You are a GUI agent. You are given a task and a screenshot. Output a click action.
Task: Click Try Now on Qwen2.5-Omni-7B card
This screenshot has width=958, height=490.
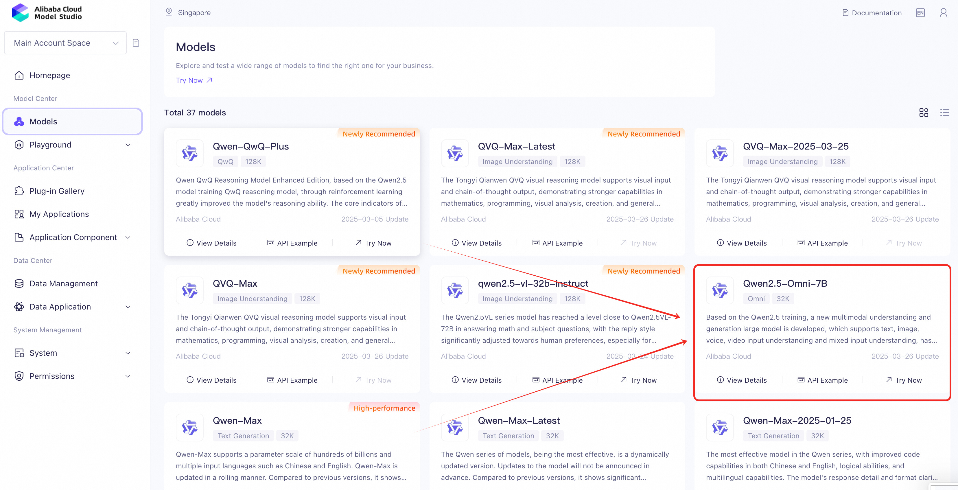(x=904, y=380)
